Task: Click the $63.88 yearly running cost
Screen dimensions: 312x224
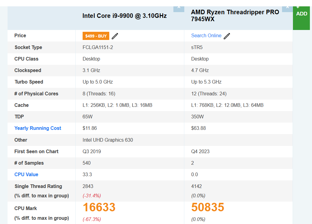Action: 199,128
